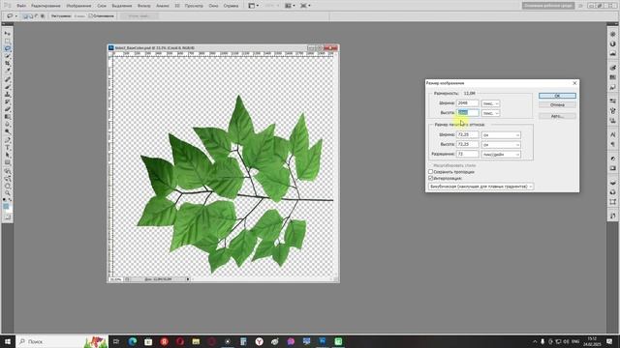
Task: Select the Lasso tool in toolbox
Action: click(x=8, y=48)
